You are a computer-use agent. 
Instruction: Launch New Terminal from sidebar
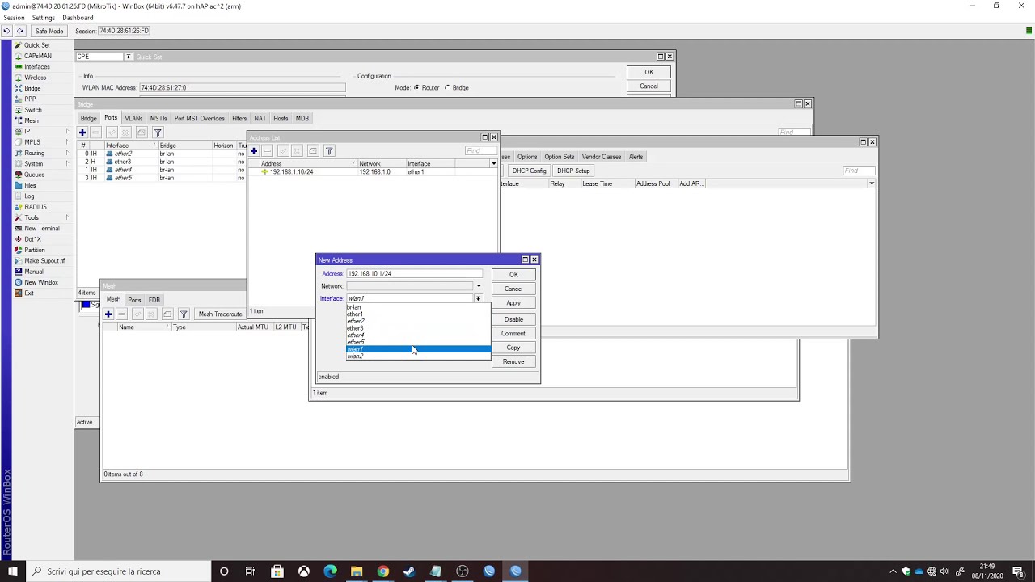[41, 229]
